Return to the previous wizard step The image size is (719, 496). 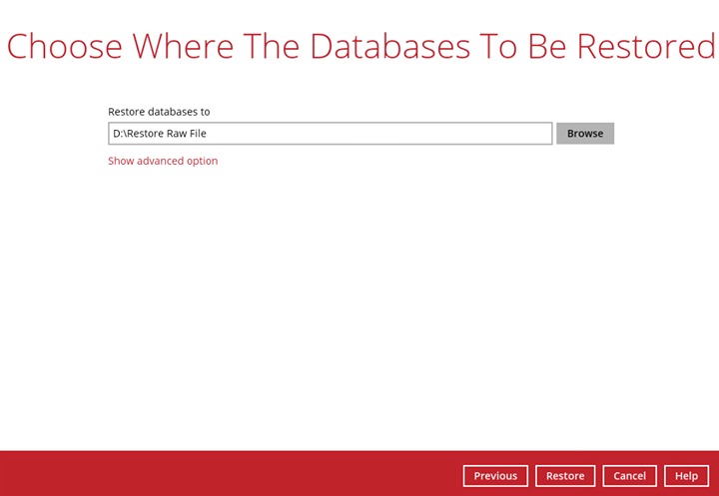[x=495, y=476]
